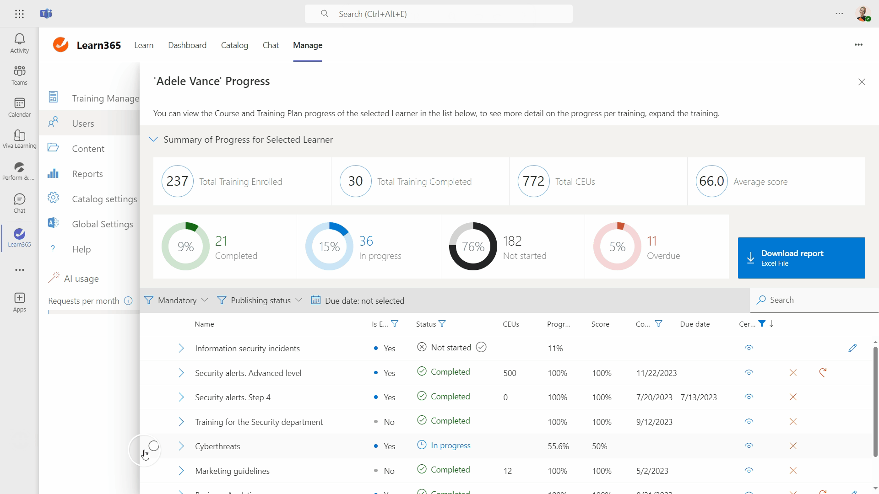This screenshot has height=494, width=879.
Task: View certificate eye icon for Marketing guidelines
Action: tap(749, 471)
